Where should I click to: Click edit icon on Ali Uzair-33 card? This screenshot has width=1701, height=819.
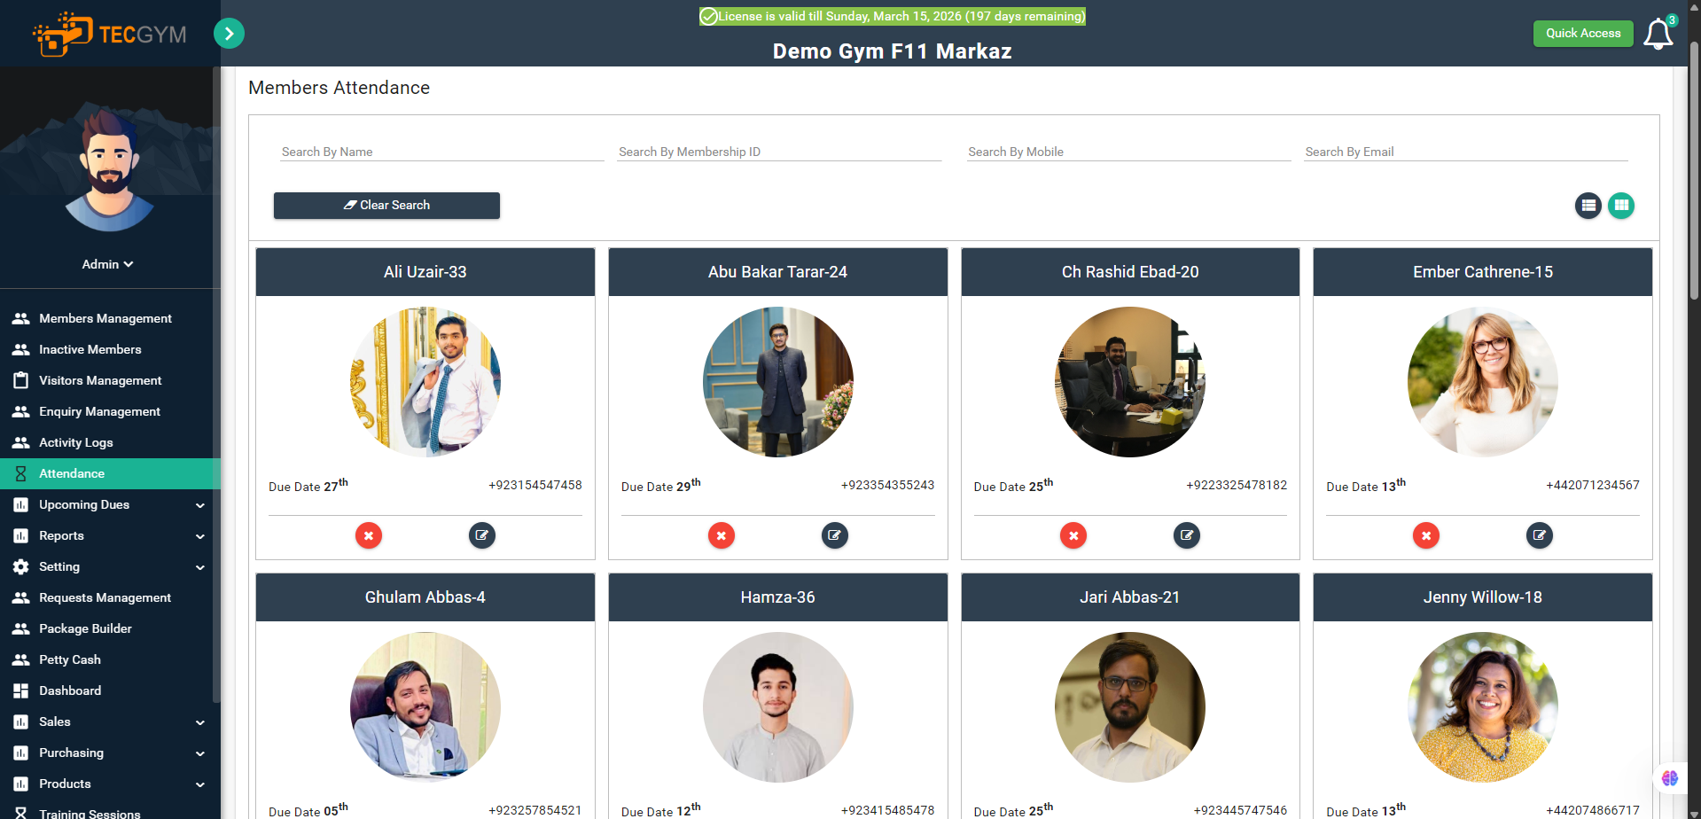point(482,535)
